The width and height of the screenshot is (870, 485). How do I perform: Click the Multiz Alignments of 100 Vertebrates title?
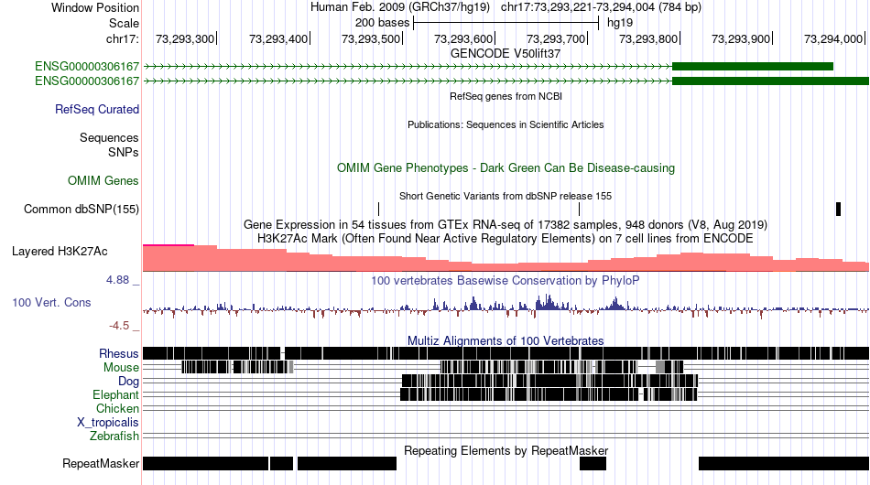tap(506, 341)
